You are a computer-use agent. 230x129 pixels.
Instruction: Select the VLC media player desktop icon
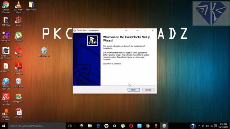[x=18, y=7]
